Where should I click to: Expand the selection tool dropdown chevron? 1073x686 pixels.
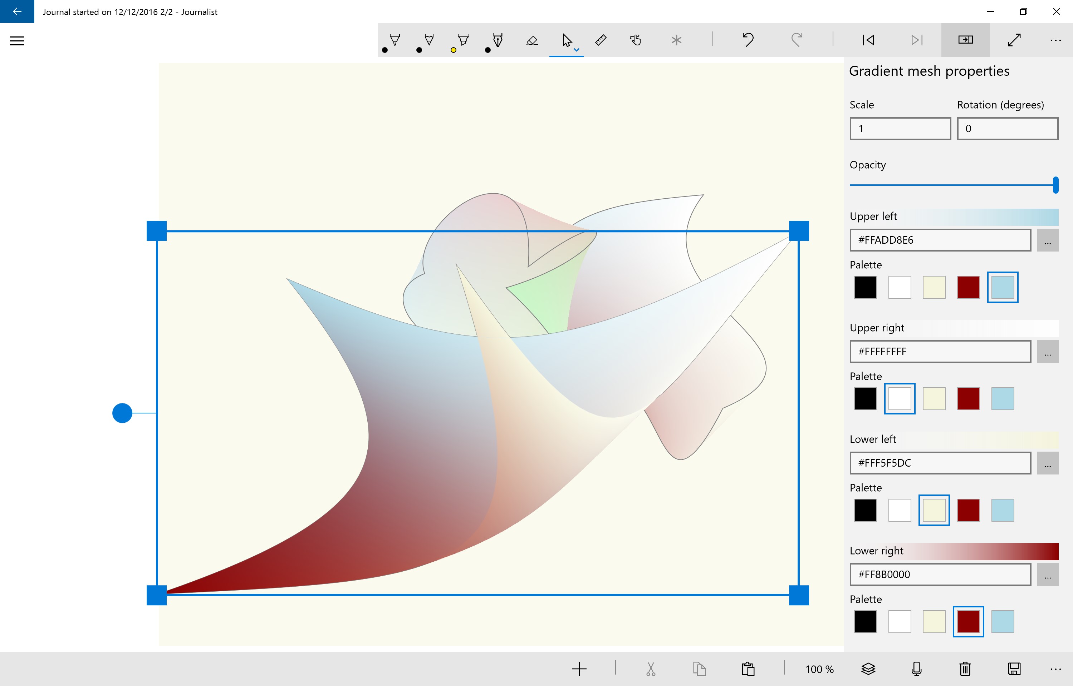577,50
